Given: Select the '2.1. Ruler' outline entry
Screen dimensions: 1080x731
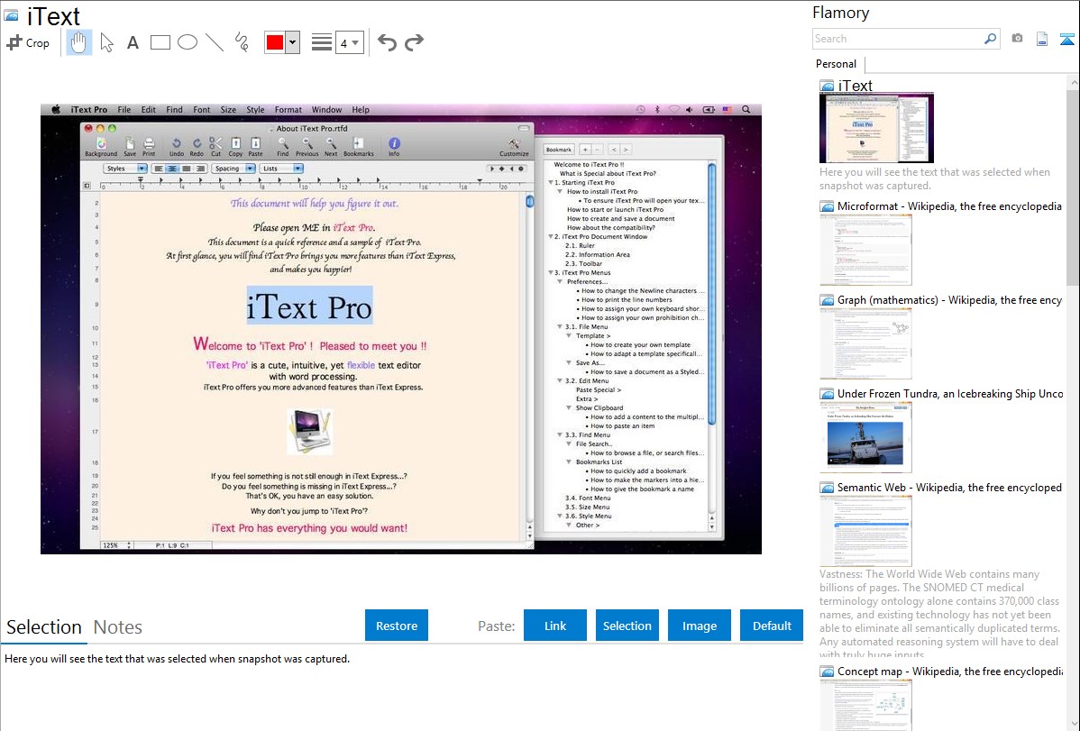Looking at the screenshot, I should (x=580, y=245).
